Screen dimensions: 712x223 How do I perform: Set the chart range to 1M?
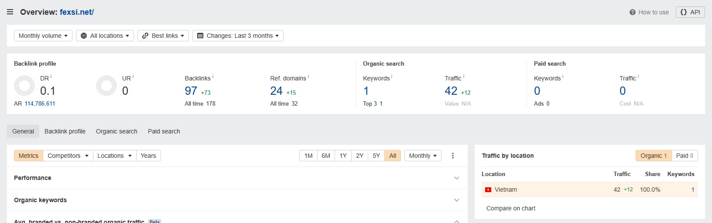pos(308,156)
